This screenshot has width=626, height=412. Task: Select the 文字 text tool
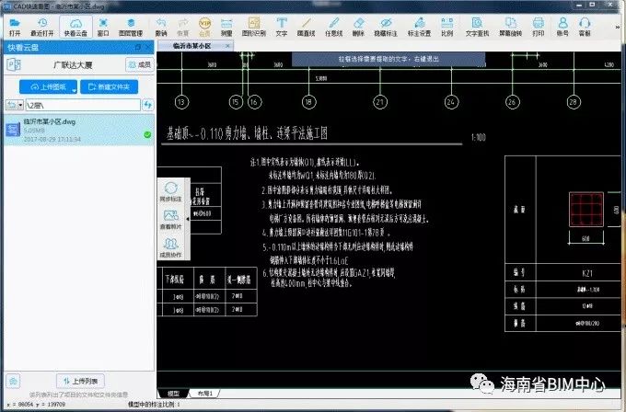click(x=282, y=27)
